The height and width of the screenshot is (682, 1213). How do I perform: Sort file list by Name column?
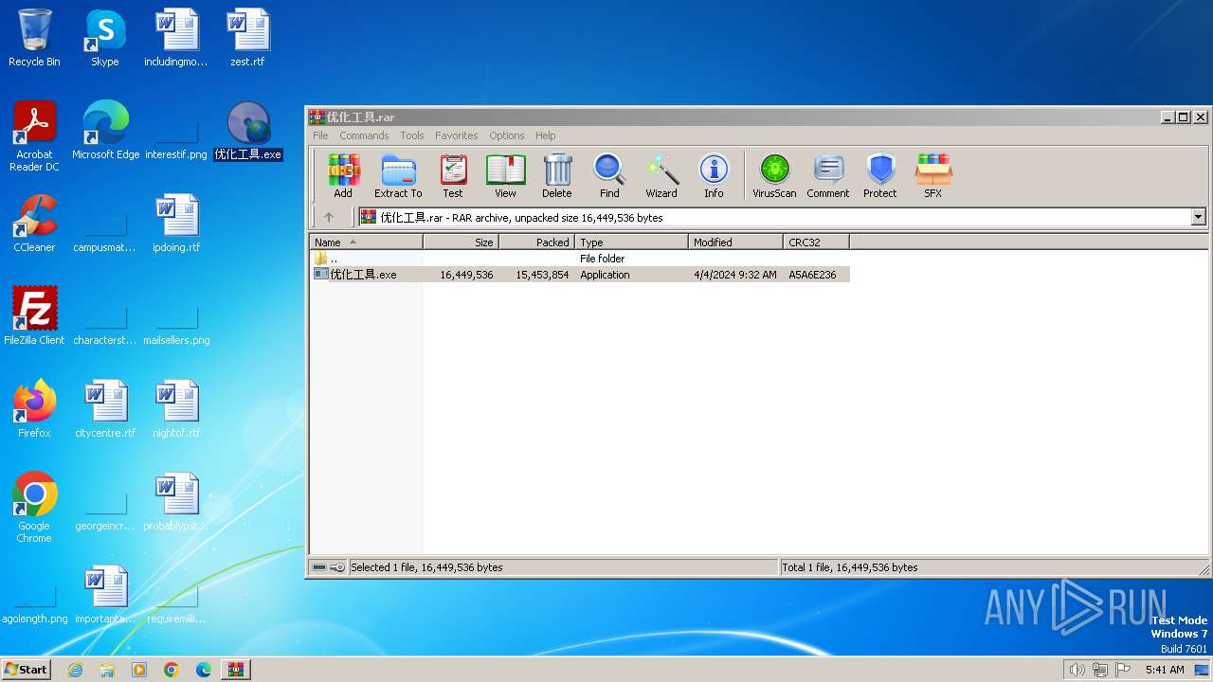(366, 242)
